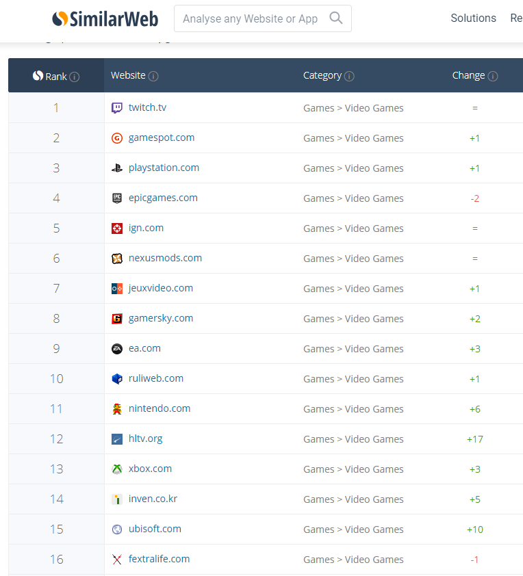The image size is (523, 576).
Task: Click the Category column info icon
Action: (x=349, y=76)
